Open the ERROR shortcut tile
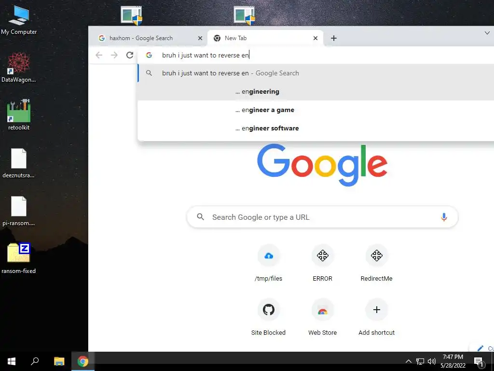Viewport: 494px width, 371px height. [322, 263]
